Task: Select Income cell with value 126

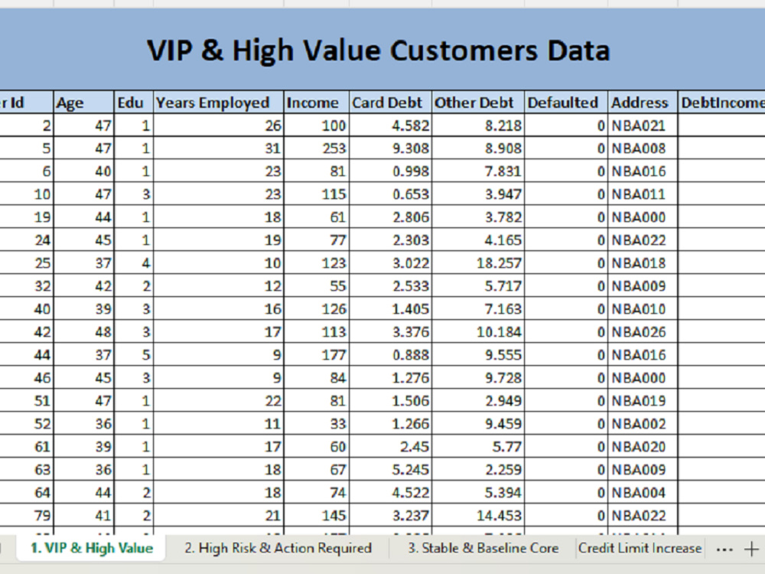Action: click(x=317, y=309)
